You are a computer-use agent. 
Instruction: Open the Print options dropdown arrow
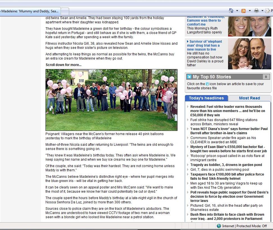point(262,11)
